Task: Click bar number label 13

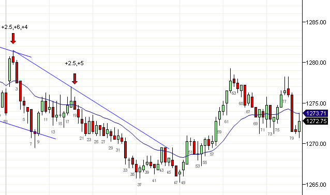Action: [53, 132]
